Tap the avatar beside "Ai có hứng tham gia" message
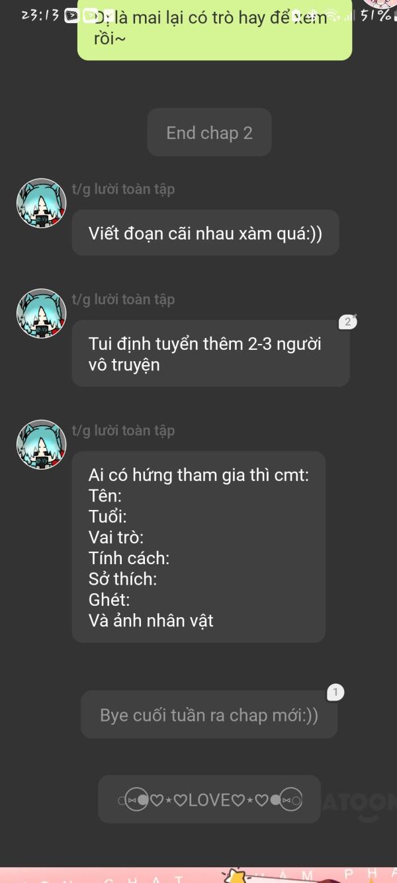The width and height of the screenshot is (397, 883). (x=42, y=444)
